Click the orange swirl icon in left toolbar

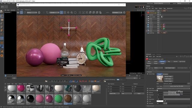[x=2, y=51]
